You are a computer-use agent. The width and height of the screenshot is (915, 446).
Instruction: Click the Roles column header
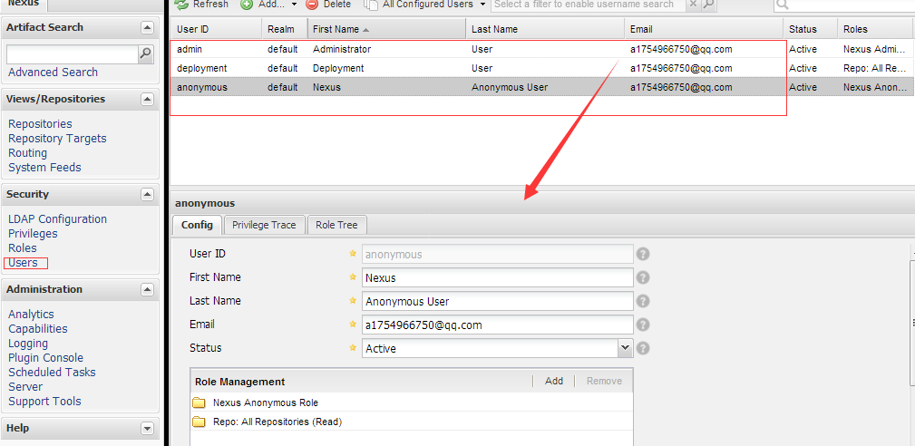click(876, 29)
